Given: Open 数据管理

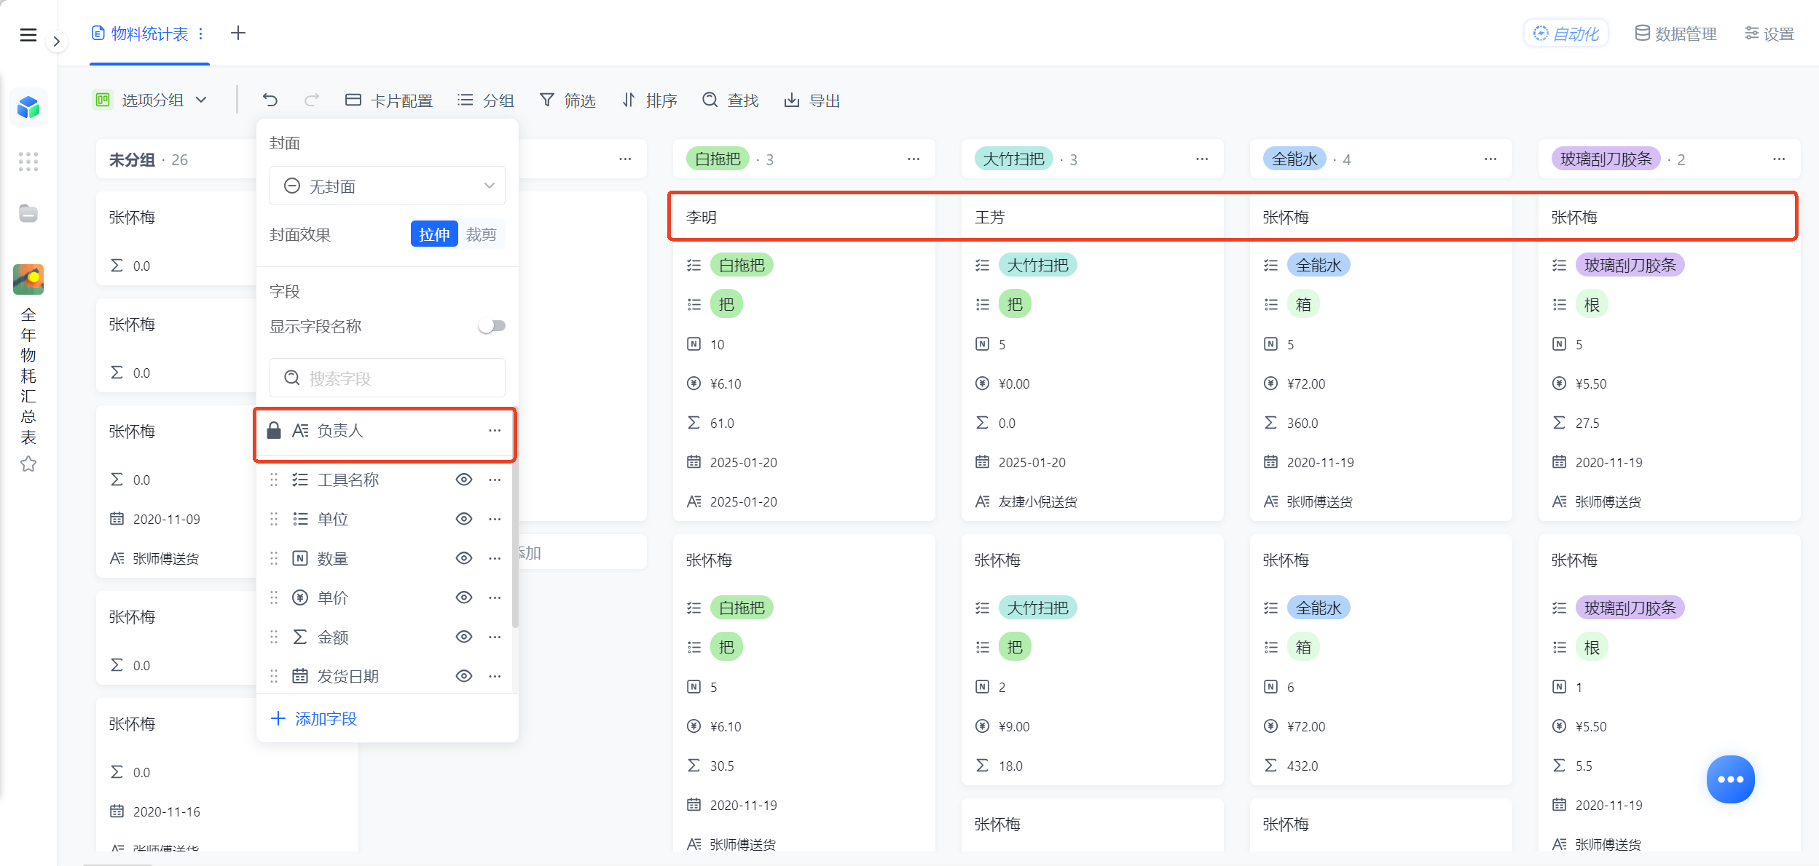Looking at the screenshot, I should tap(1675, 33).
